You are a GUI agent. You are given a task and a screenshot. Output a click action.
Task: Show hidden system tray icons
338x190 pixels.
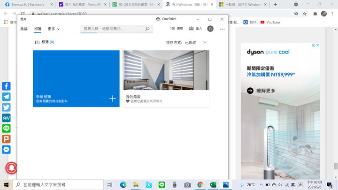pos(261,185)
